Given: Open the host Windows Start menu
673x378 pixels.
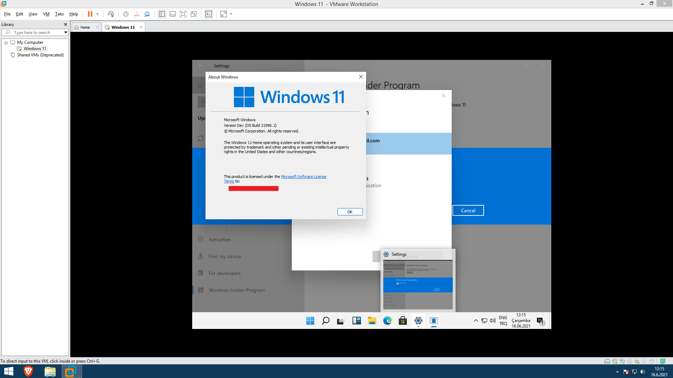Looking at the screenshot, I should click(x=8, y=371).
